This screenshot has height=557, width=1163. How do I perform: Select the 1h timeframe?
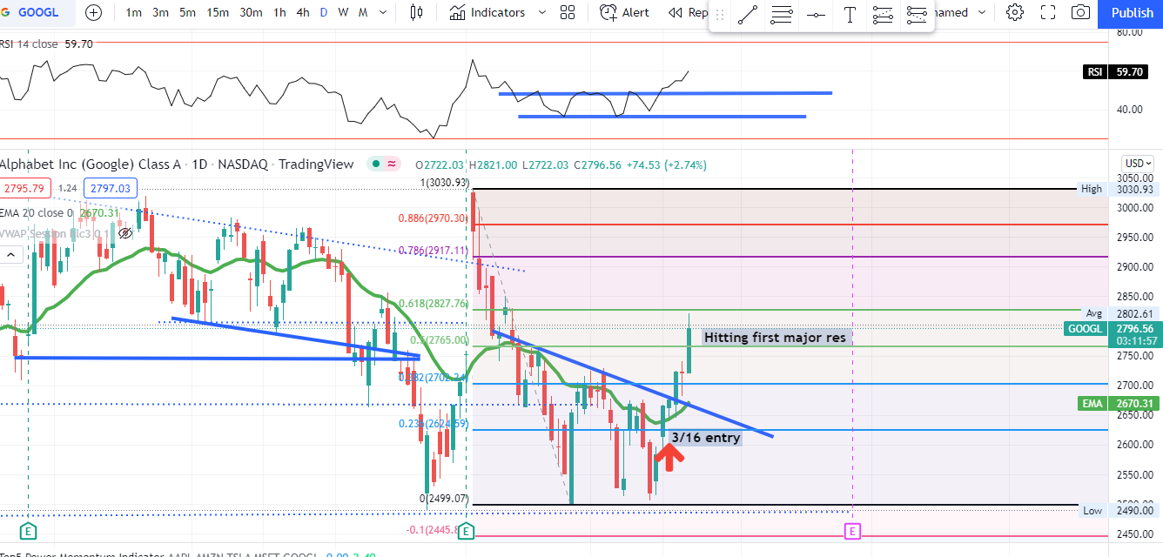(279, 12)
